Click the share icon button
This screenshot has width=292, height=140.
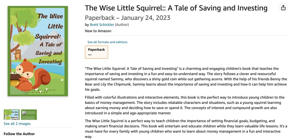[x=283, y=8]
